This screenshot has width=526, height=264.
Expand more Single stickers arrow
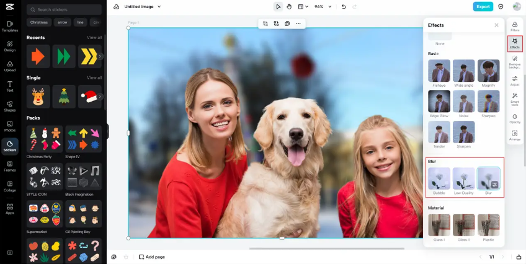pyautogui.click(x=100, y=97)
